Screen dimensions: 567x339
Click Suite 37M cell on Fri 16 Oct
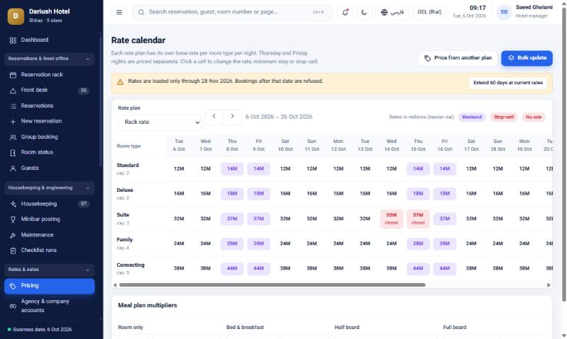pos(445,219)
